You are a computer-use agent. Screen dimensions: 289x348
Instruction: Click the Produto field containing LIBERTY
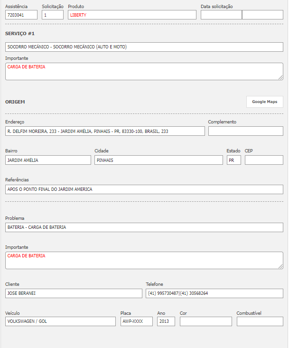(x=132, y=15)
